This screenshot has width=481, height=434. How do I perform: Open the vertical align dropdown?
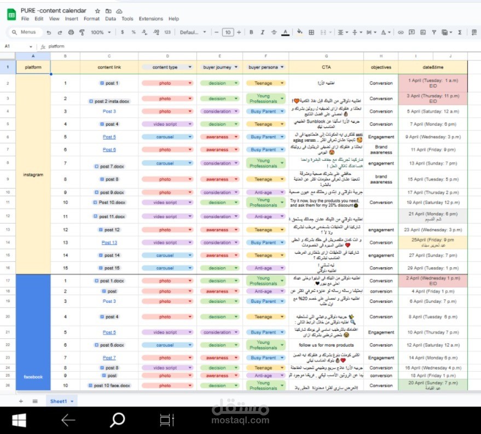[x=357, y=32]
